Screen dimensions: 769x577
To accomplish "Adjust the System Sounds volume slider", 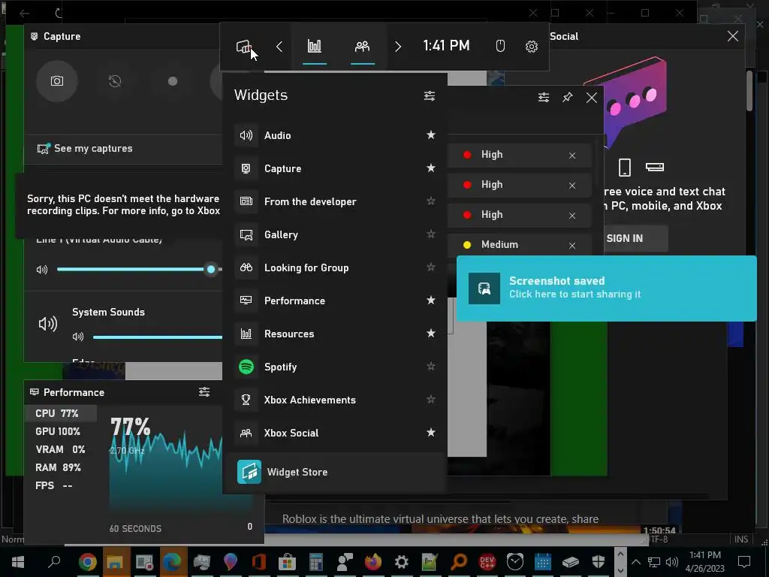I will pyautogui.click(x=158, y=337).
